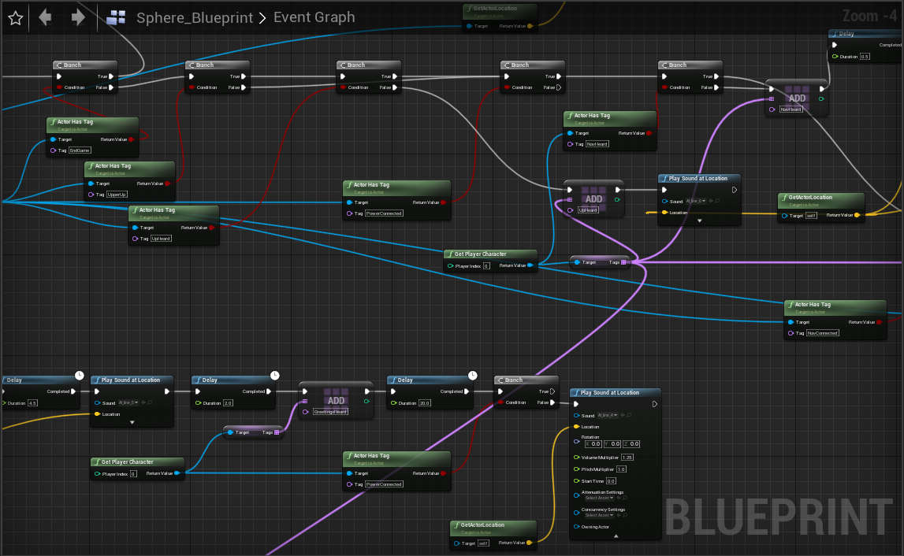
Task: Collapse the expanded Play Sound at Location node
Action: (616, 536)
